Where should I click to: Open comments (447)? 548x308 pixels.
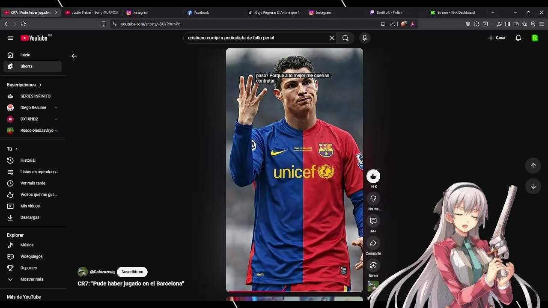point(373,221)
